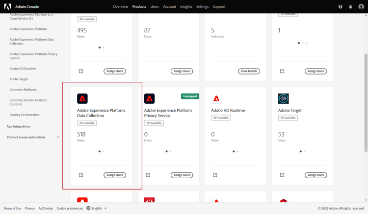This screenshot has height=214, width=368.
Task: Select Adobe Experience Platform in sidebar
Action: pos(28,29)
